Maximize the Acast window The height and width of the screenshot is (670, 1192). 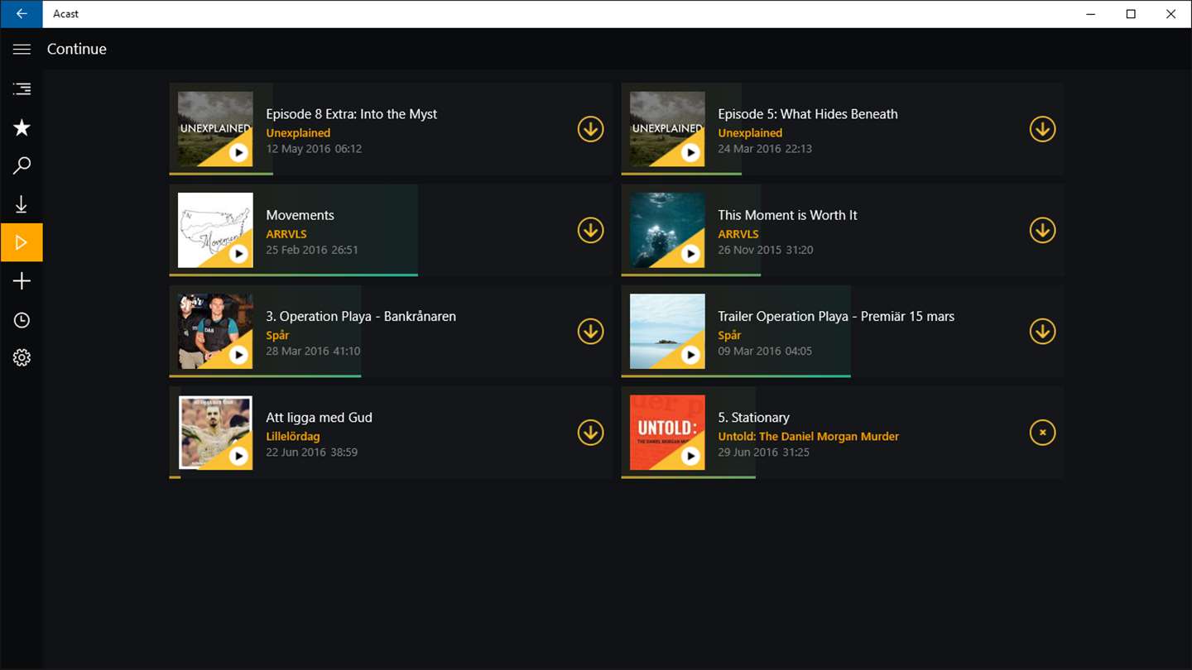click(x=1131, y=14)
